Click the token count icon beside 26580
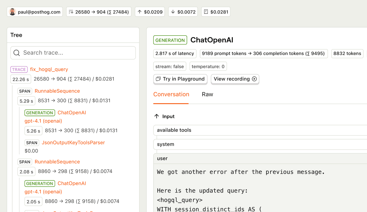This screenshot has height=212, width=367. [71, 12]
